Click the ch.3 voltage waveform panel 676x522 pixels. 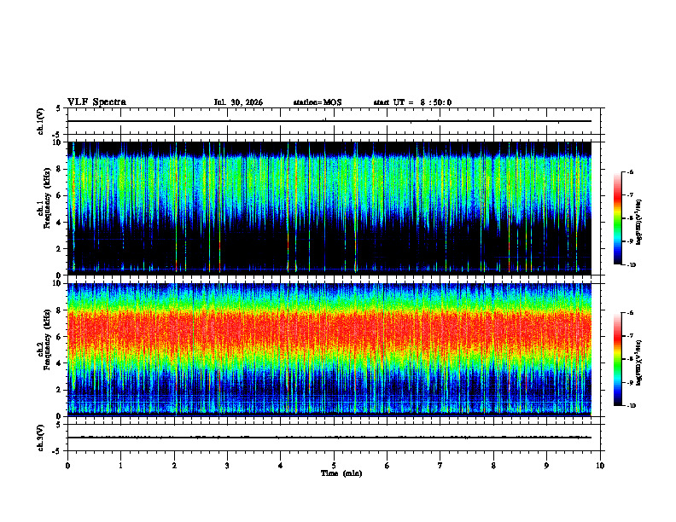tap(334, 438)
